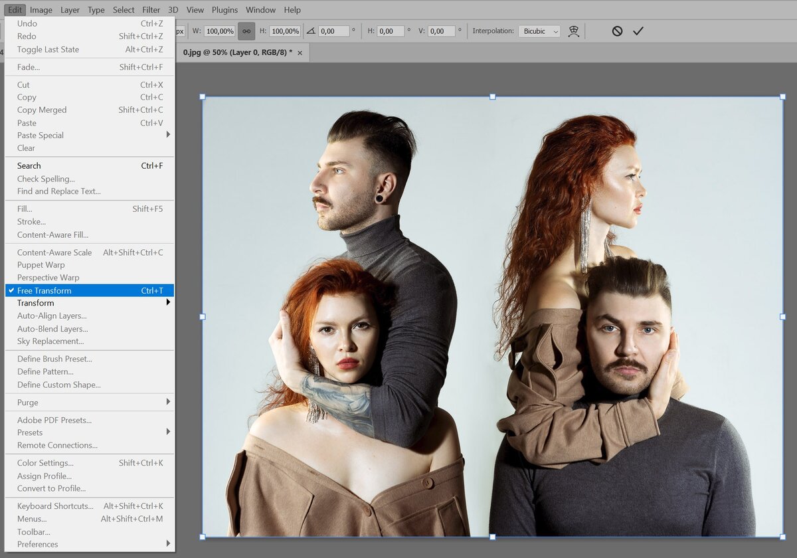This screenshot has width=797, height=558.
Task: Click the width percentage input field
Action: 219,31
